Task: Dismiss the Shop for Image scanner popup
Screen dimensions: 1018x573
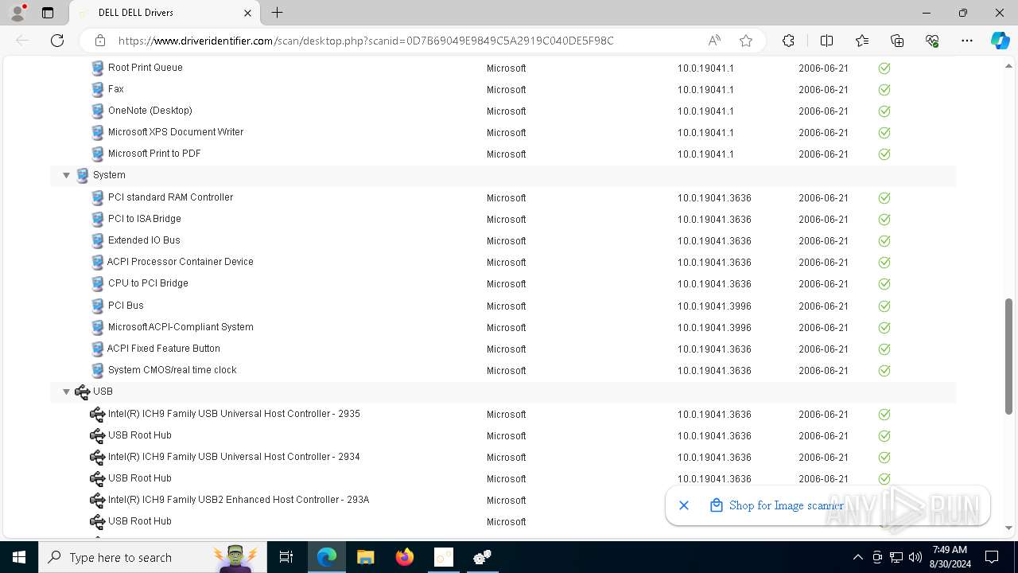Action: [684, 505]
